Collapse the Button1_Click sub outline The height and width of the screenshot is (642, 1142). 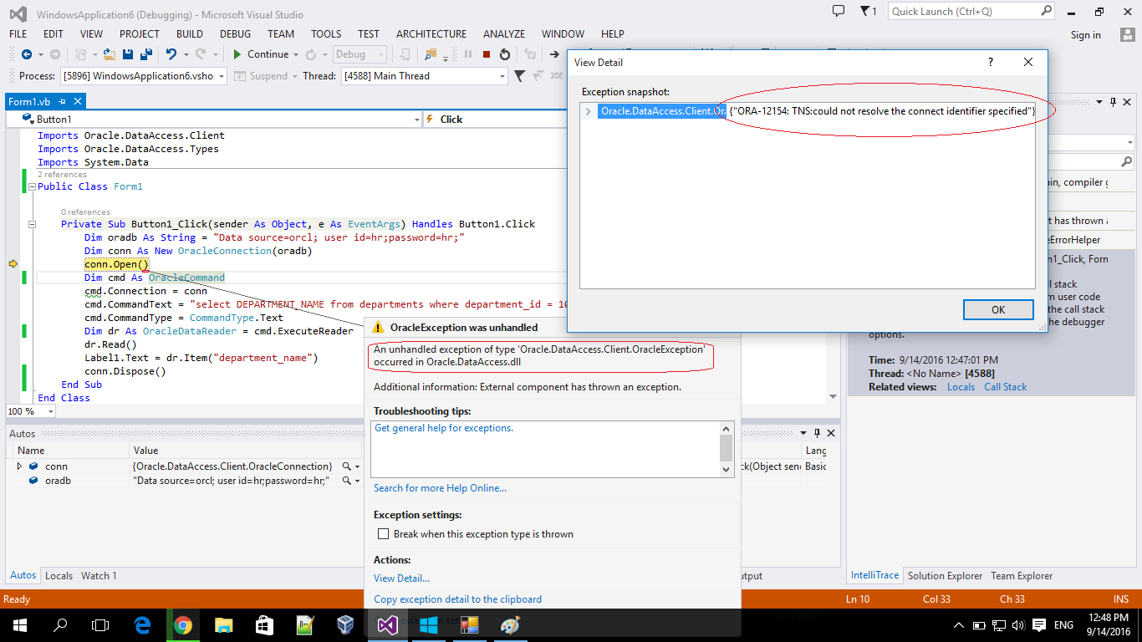[32, 224]
